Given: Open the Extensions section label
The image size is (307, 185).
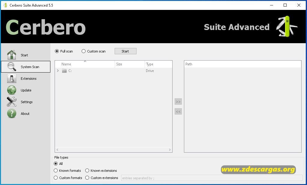Looking at the screenshot, I should [x=29, y=79].
